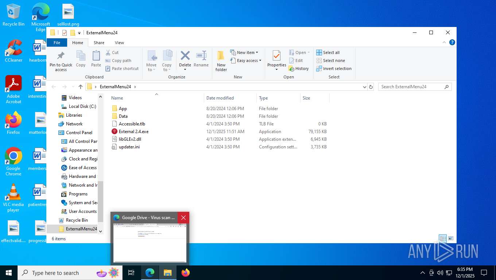Image resolution: width=496 pixels, height=280 pixels.
Task: Open the Copy to menu
Action: pyautogui.click(x=167, y=61)
